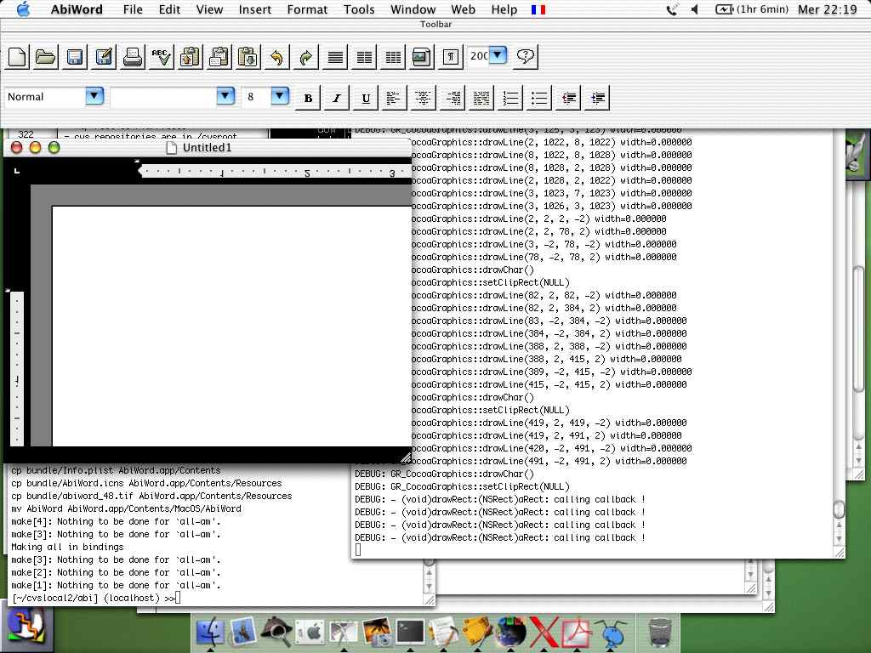
Task: Copy selection with the clipboard pages icon
Action: coord(219,57)
